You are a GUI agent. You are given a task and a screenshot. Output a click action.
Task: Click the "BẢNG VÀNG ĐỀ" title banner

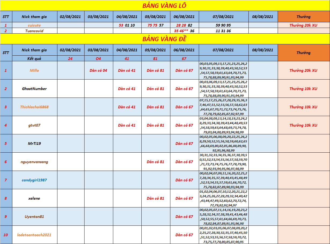tap(165, 39)
